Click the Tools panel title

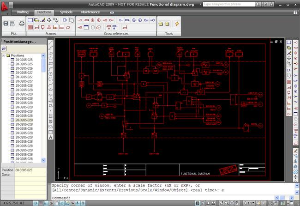169,34
